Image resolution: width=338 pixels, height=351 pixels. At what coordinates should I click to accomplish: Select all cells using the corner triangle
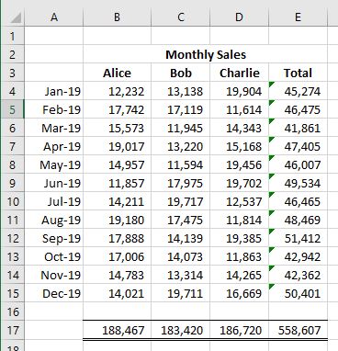point(15,17)
